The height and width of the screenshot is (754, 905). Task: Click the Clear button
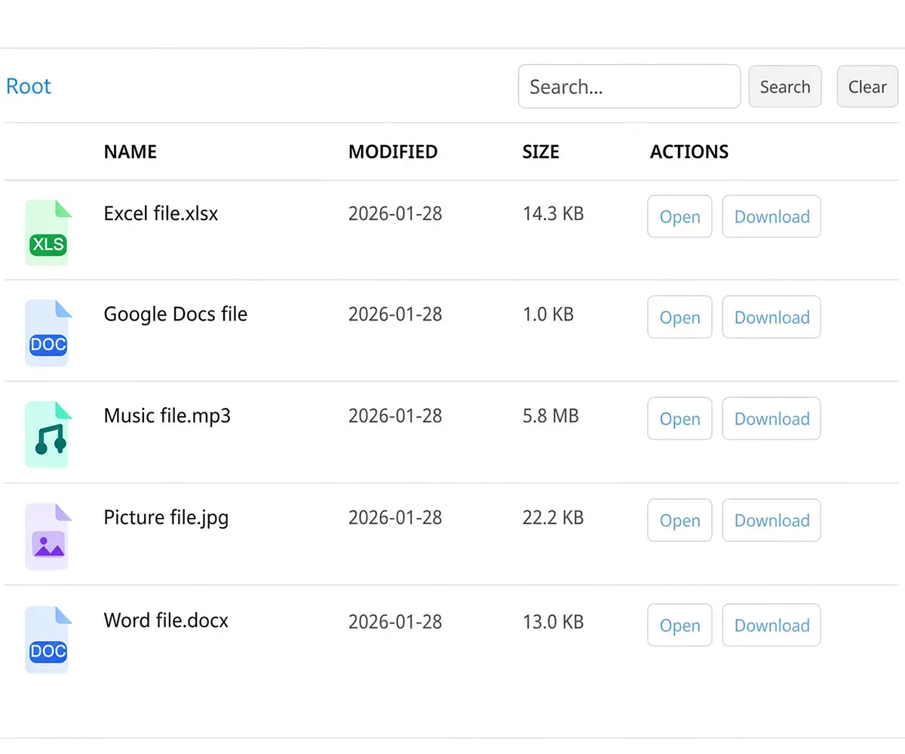[x=867, y=87]
